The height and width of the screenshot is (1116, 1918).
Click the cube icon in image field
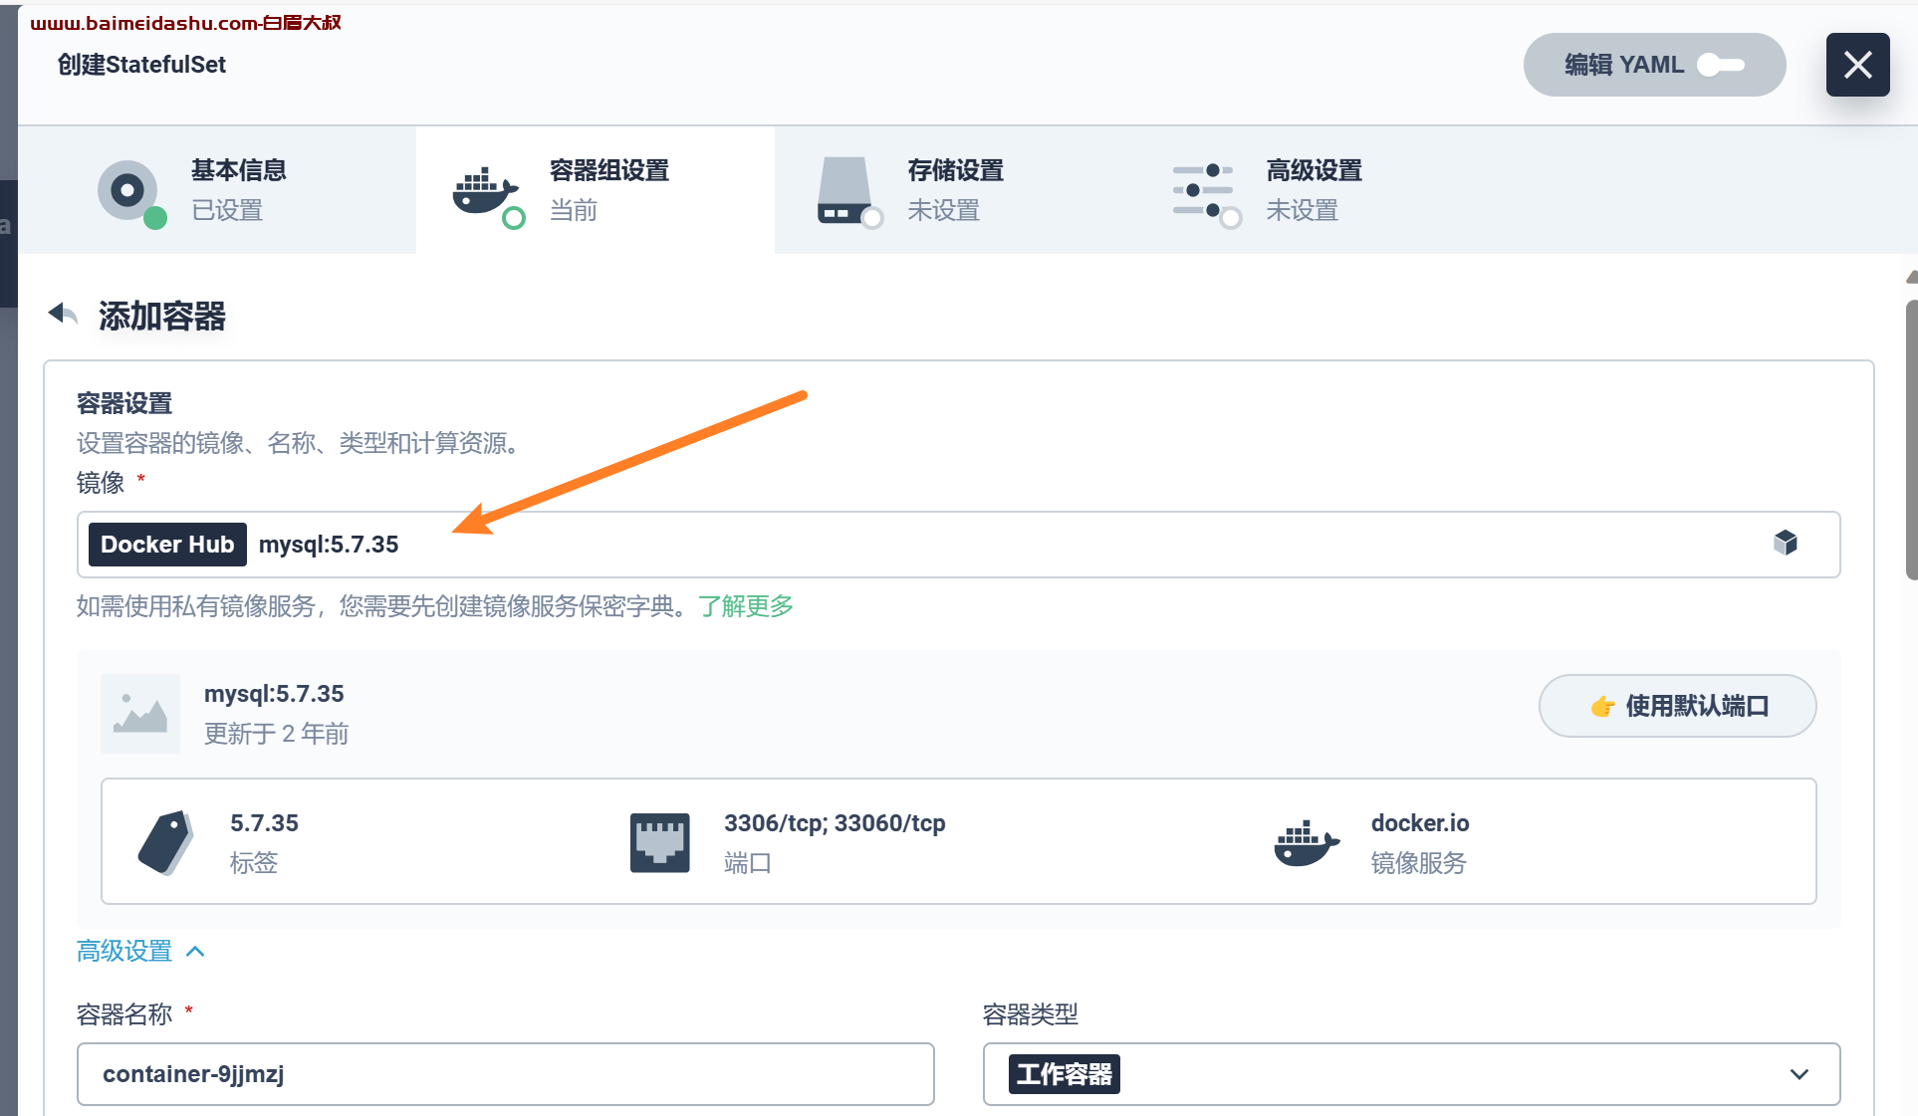pos(1786,543)
